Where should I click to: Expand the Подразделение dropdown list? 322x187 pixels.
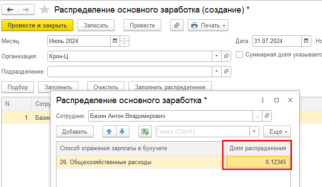(x=216, y=71)
